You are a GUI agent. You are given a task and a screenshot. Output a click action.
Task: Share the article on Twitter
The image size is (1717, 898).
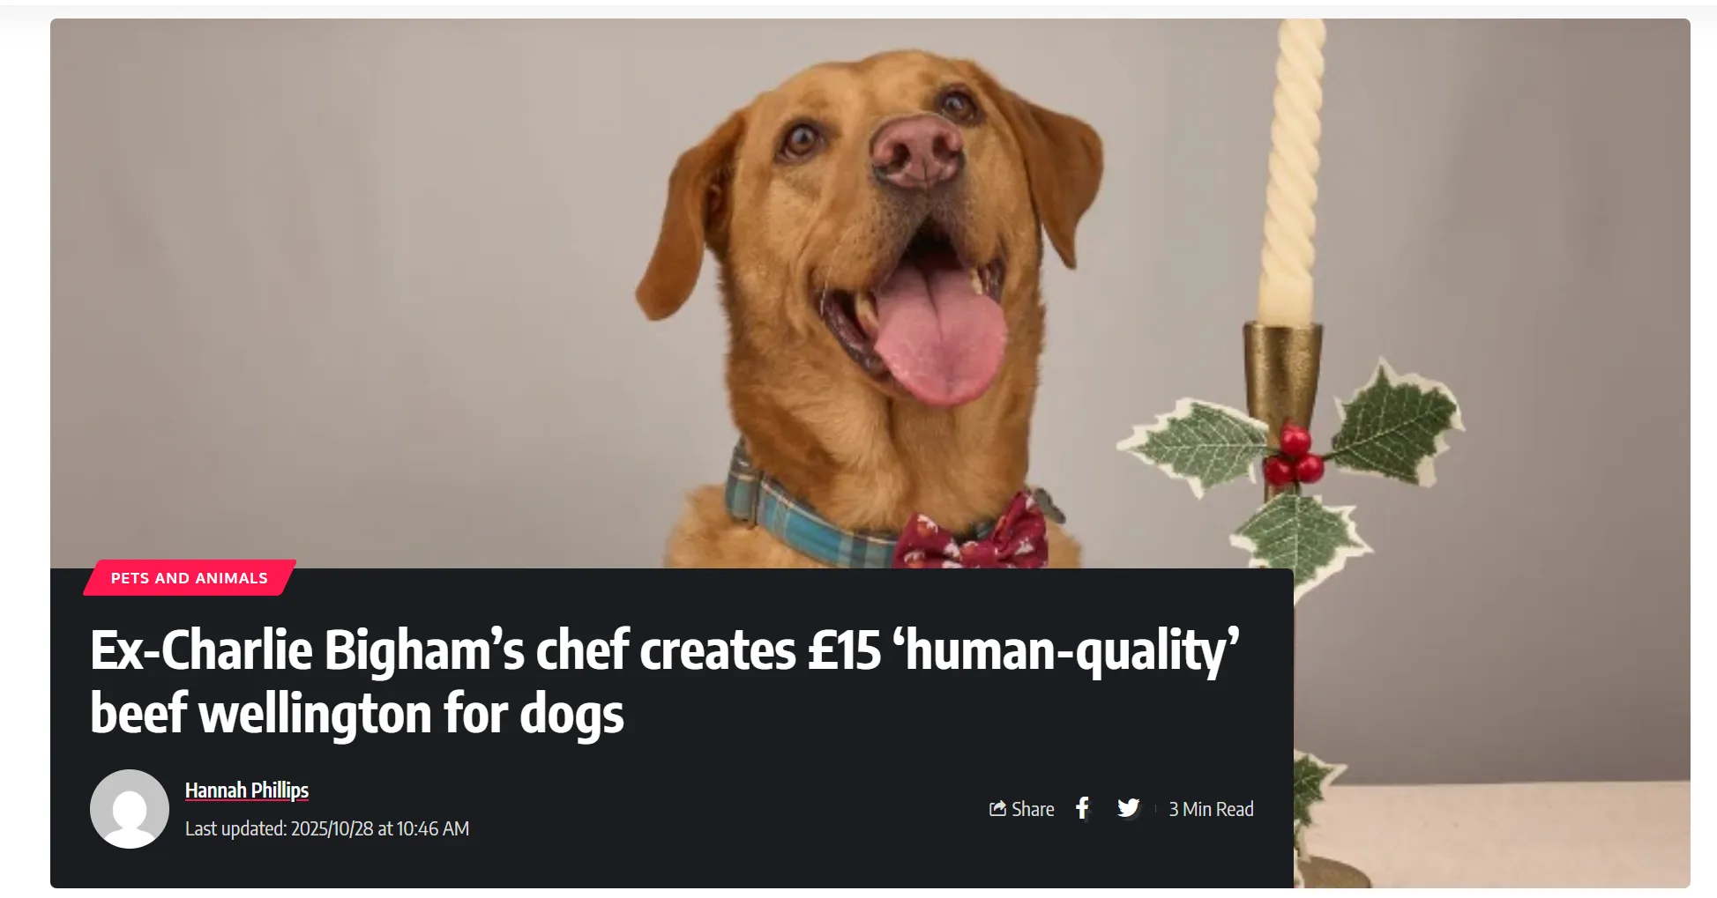(x=1128, y=808)
